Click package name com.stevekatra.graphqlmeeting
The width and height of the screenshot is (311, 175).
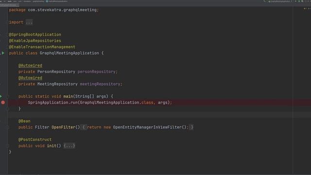pyautogui.click(x=62, y=10)
